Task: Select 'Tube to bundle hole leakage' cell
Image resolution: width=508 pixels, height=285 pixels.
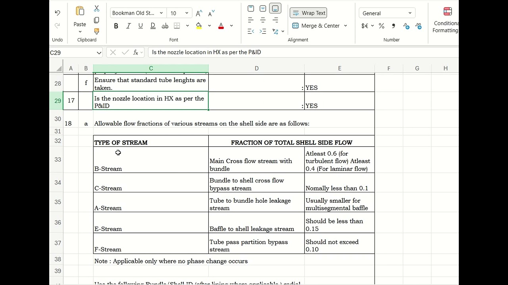Action: click(x=256, y=202)
